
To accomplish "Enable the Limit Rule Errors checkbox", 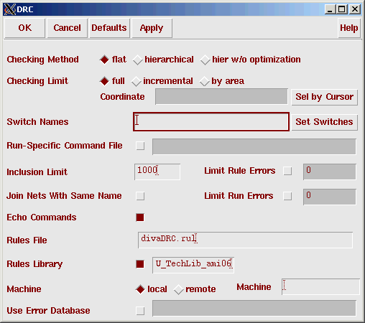I will point(287,171).
